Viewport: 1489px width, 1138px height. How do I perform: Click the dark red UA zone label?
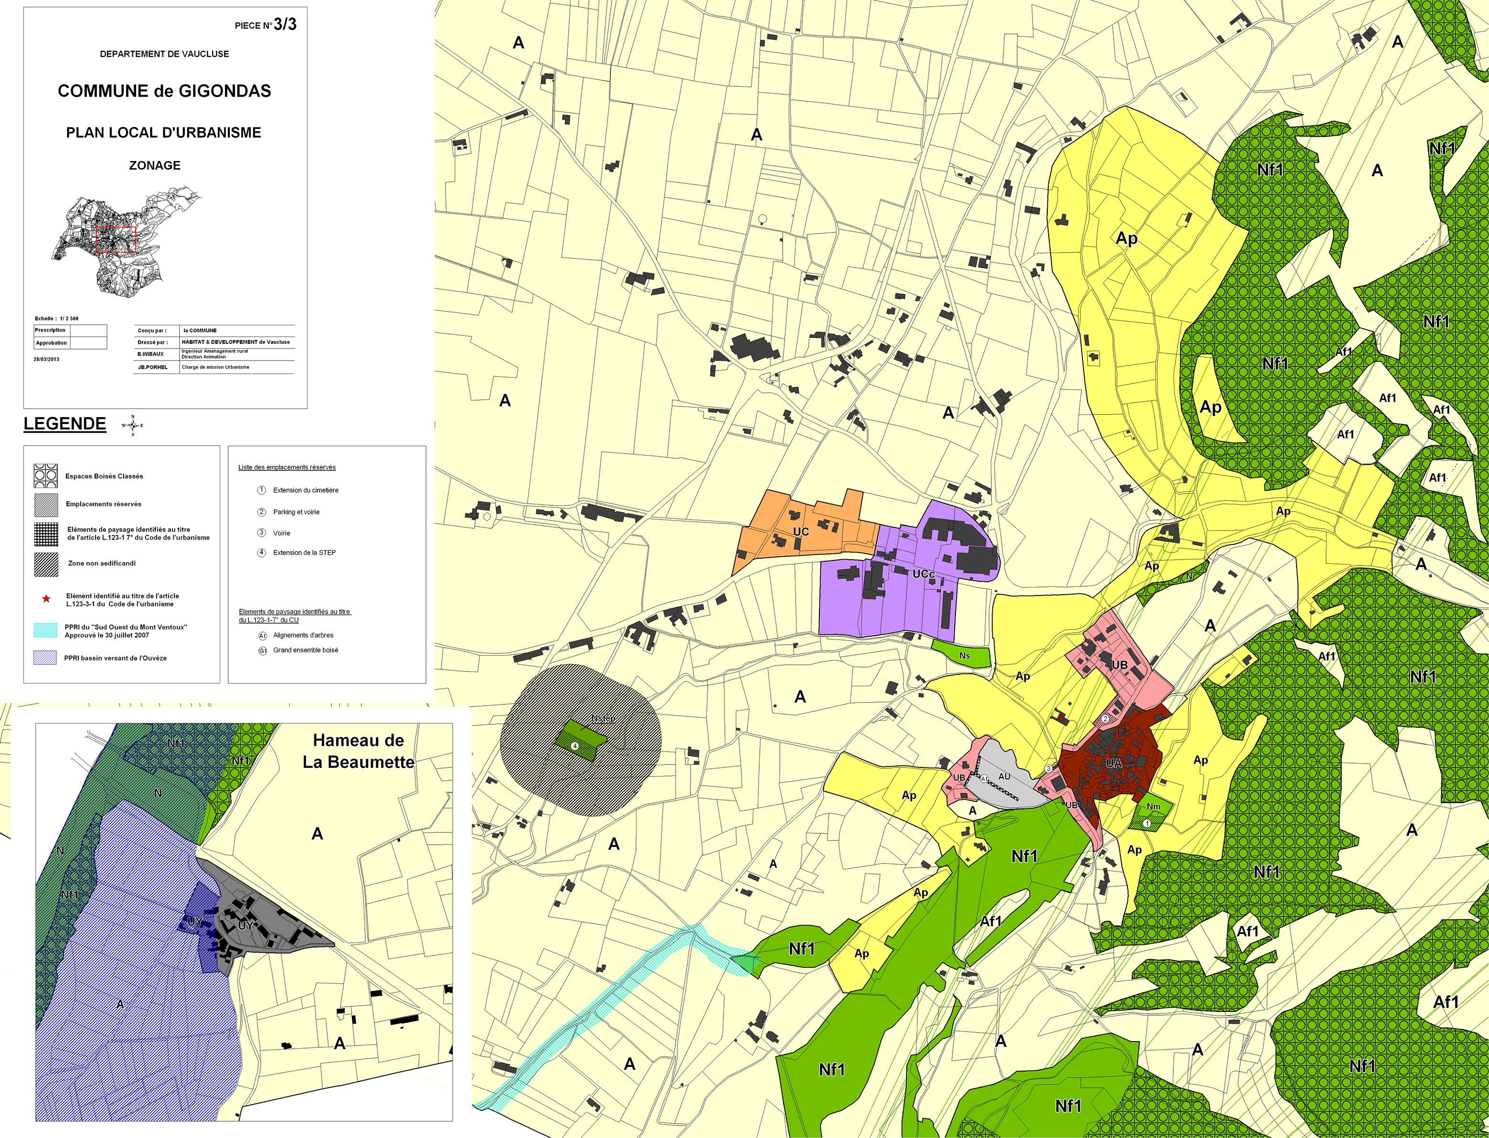[1114, 764]
